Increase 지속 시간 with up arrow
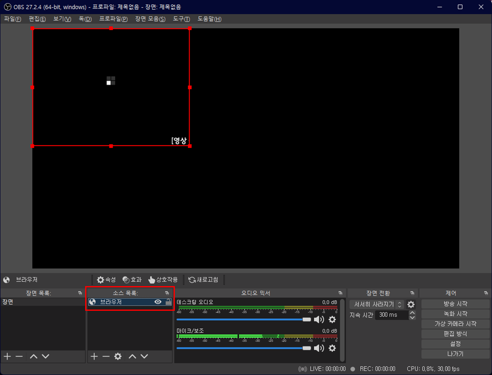Viewport: 492px width, 375px height. [413, 312]
